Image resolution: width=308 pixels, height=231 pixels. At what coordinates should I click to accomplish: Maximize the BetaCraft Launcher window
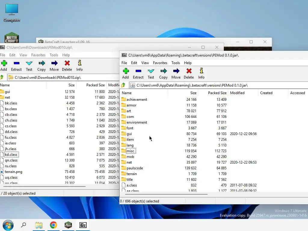[251, 42]
